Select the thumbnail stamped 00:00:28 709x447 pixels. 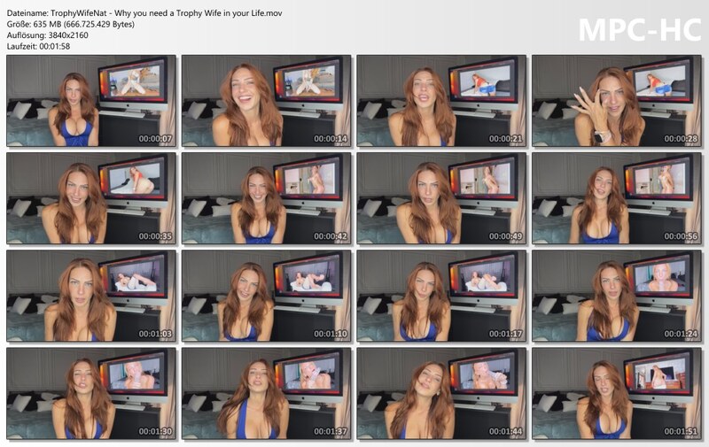coord(617,101)
